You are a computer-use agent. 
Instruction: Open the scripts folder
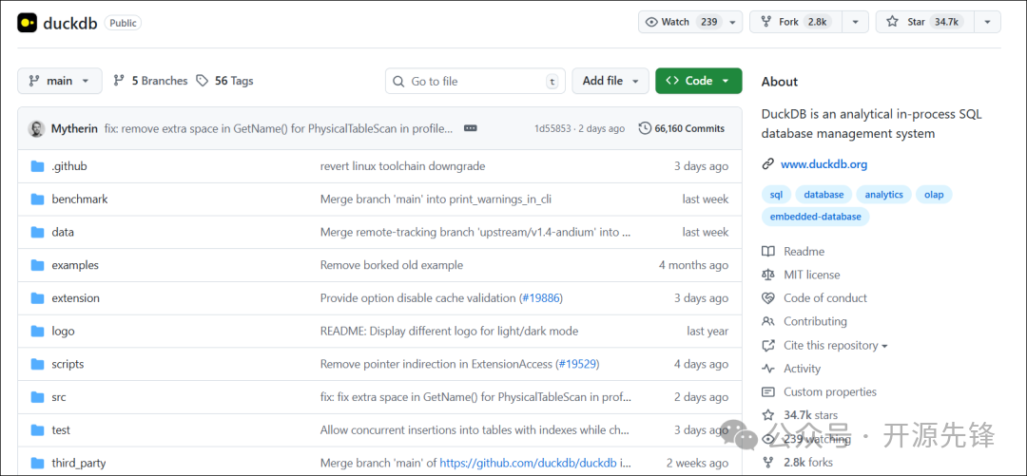(x=68, y=364)
